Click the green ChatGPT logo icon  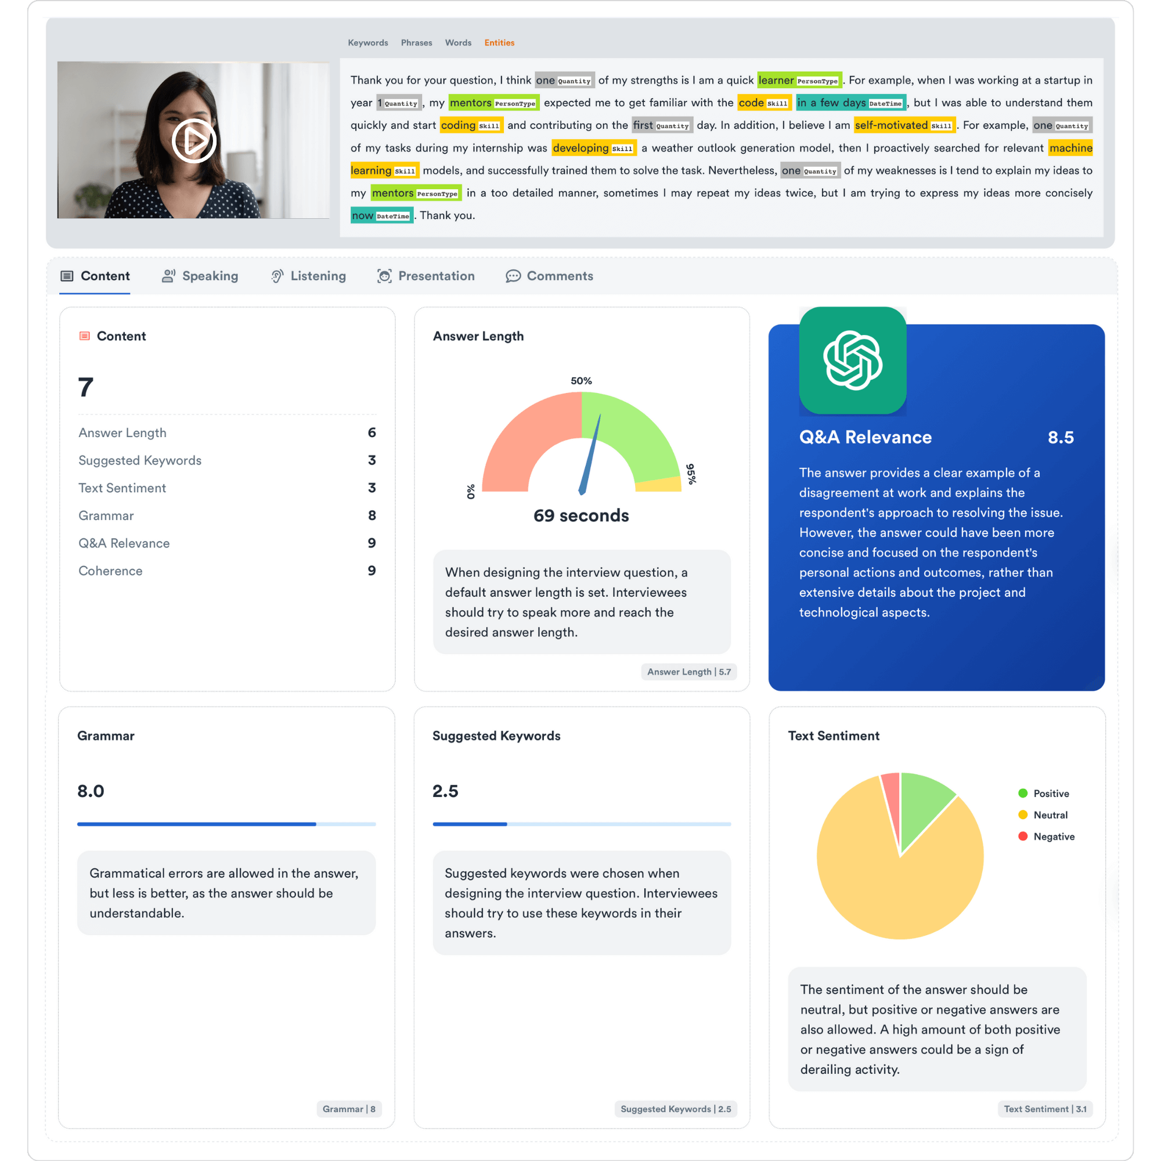coord(852,360)
